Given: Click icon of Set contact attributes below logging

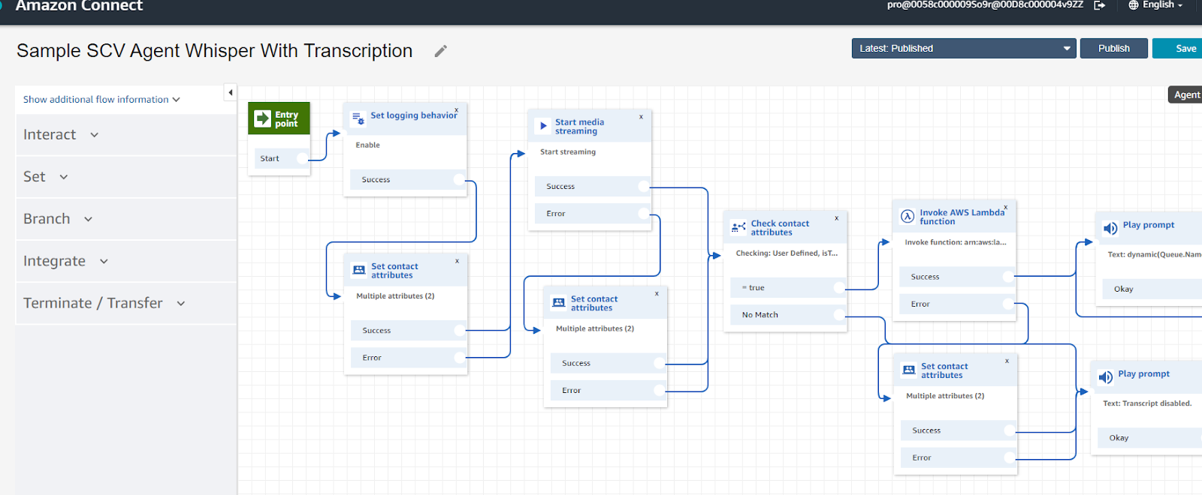Looking at the screenshot, I should (x=359, y=270).
